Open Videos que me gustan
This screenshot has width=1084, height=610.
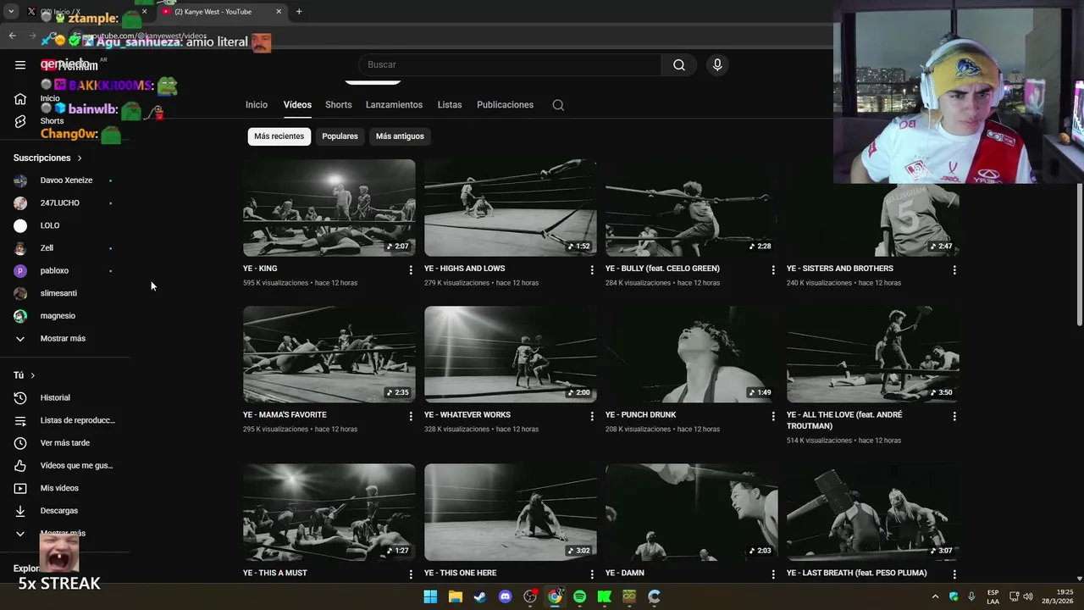tap(64, 465)
